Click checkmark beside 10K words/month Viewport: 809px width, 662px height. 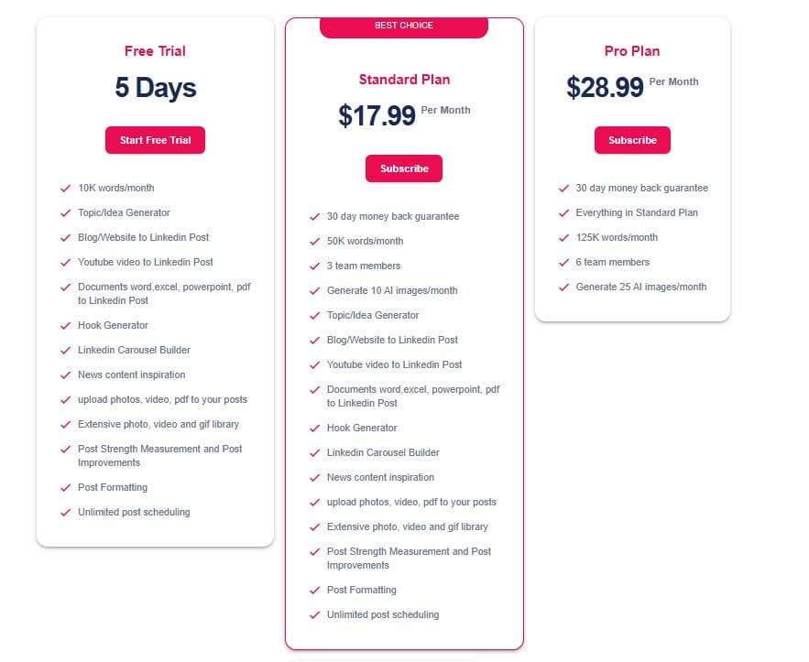pos(65,188)
